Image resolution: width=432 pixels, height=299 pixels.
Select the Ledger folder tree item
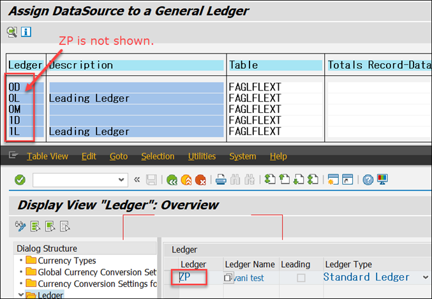(50, 295)
